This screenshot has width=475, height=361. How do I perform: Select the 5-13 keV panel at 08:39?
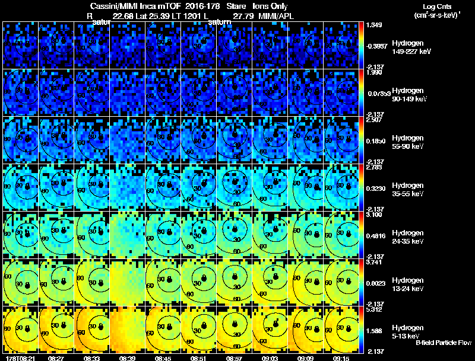click(128, 330)
